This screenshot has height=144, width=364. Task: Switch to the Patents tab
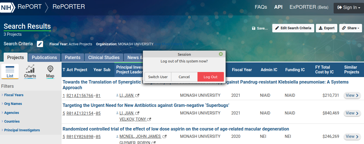click(x=73, y=57)
